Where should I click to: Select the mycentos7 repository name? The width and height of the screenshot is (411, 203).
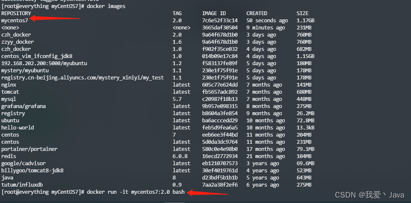[15, 20]
